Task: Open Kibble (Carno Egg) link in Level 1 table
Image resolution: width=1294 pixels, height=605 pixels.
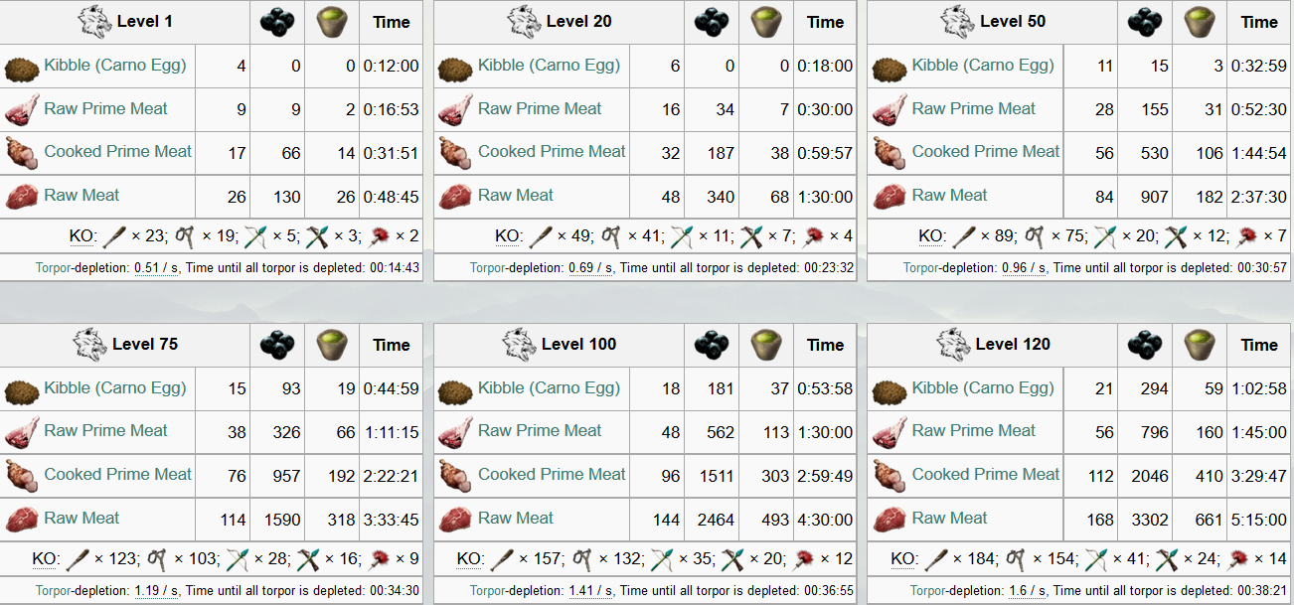Action: click(x=114, y=66)
